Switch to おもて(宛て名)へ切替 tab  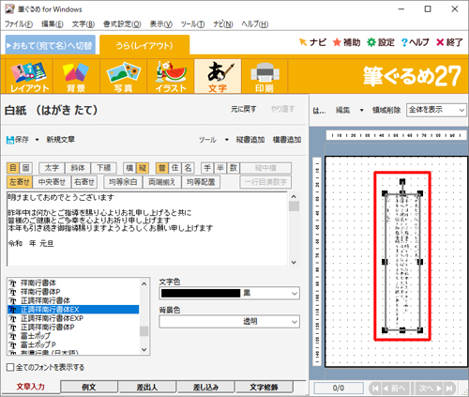tap(51, 45)
